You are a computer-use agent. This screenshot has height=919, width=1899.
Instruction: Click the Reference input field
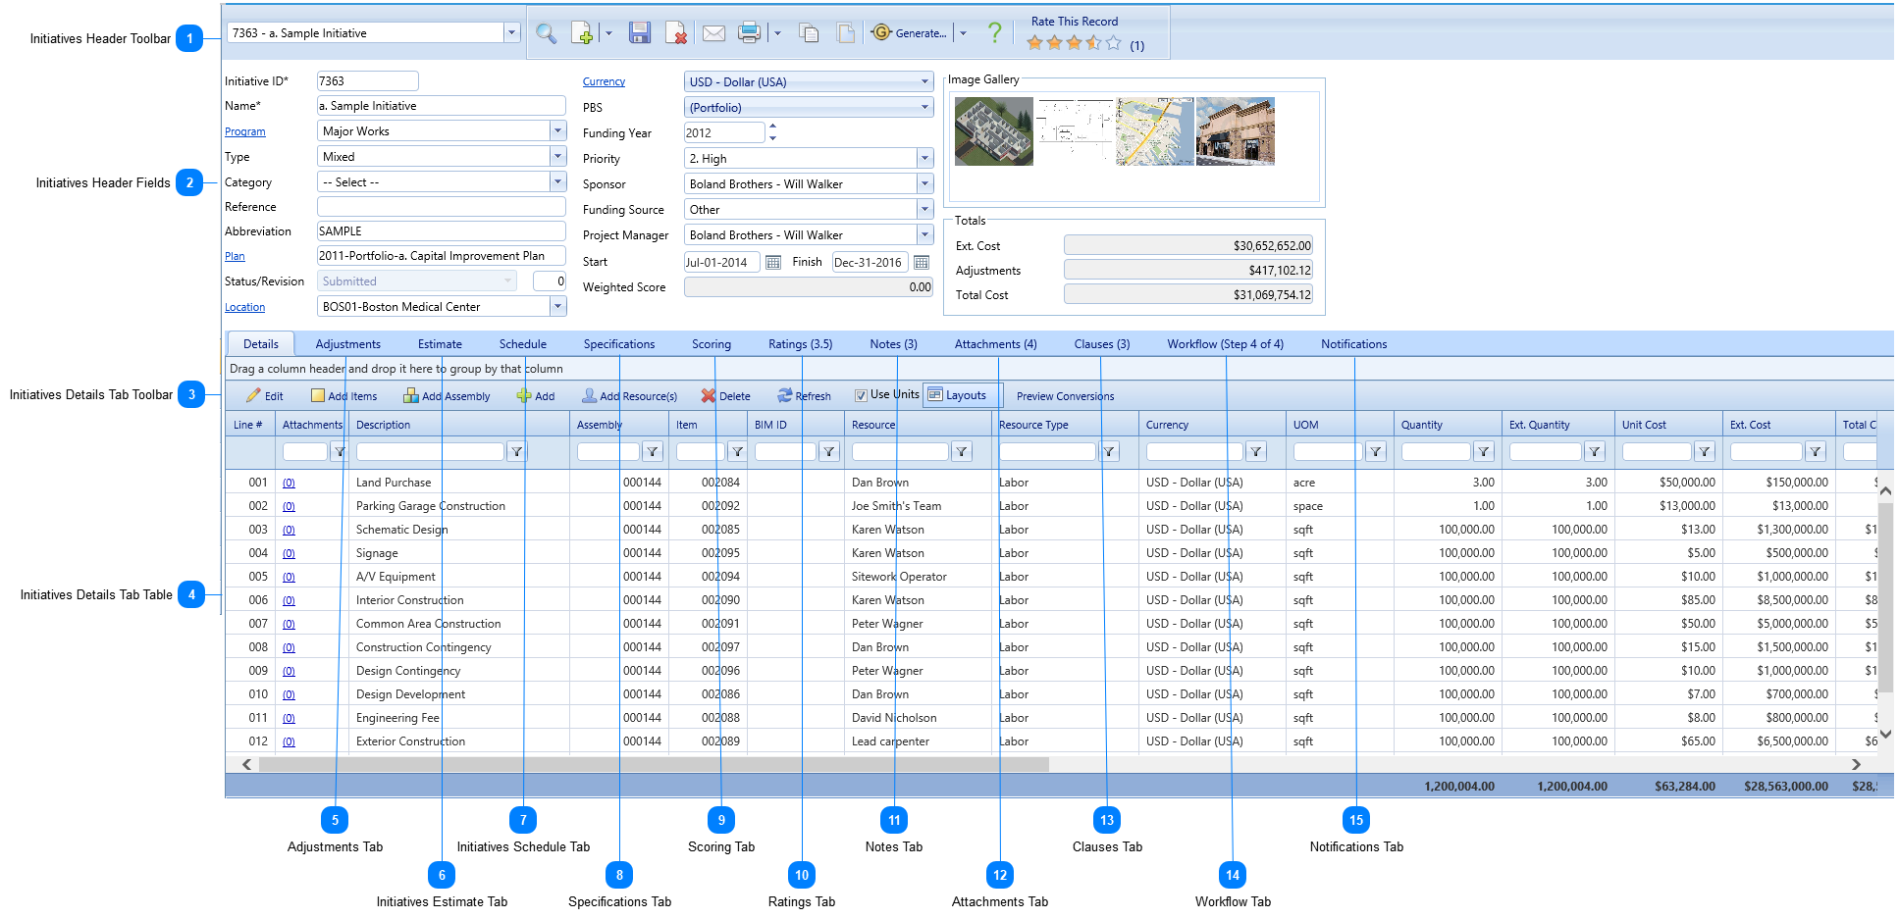(x=442, y=207)
